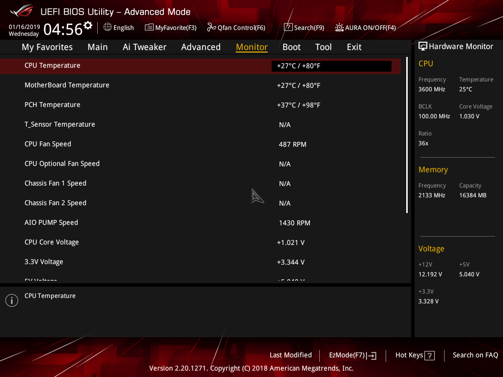Image resolution: width=503 pixels, height=377 pixels.
Task: Open the Boot menu tab
Action: [x=291, y=47]
